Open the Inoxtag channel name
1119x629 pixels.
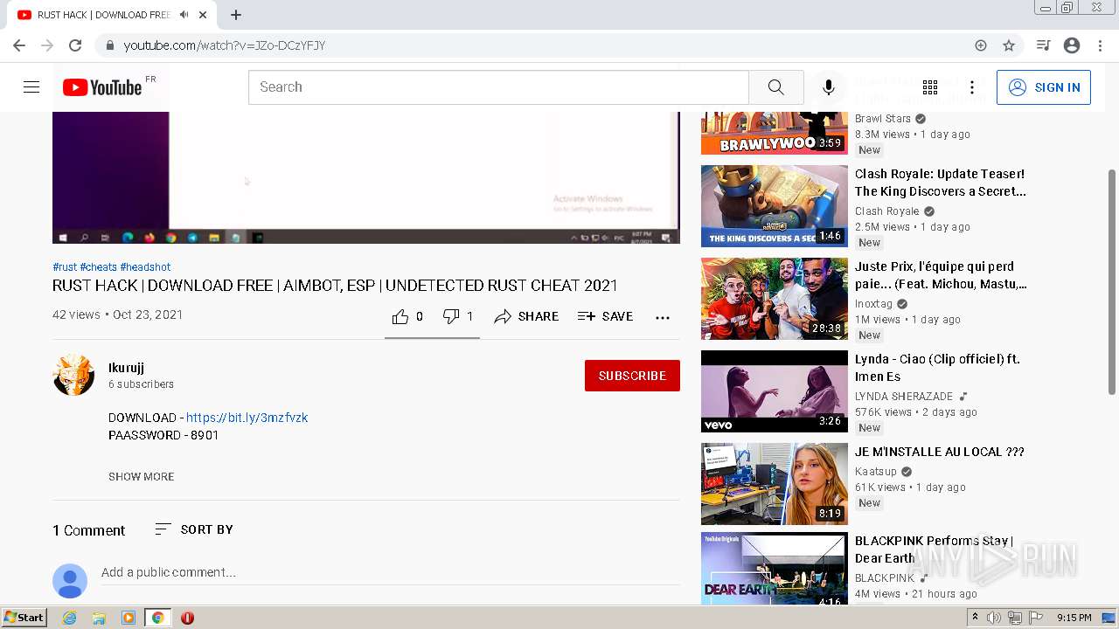[873, 304]
